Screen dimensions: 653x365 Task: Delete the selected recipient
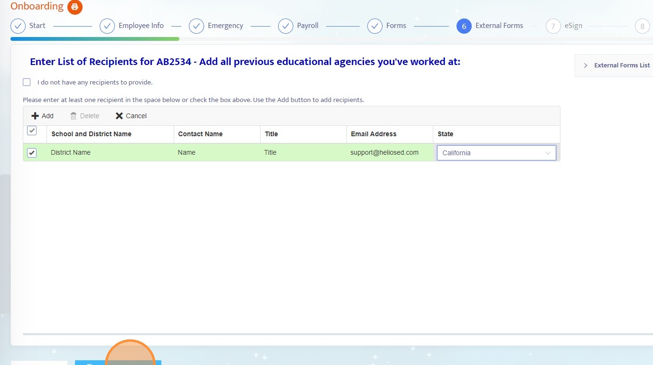84,116
